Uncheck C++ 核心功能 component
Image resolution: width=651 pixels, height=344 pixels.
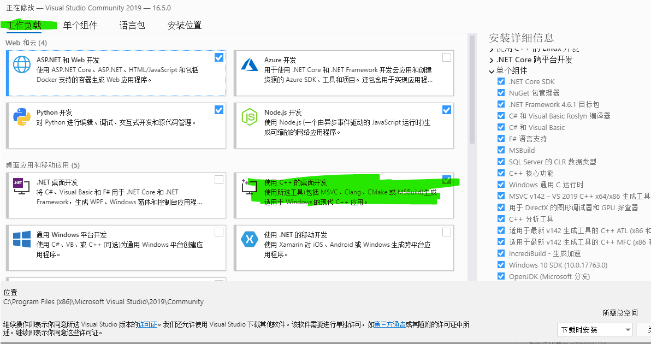point(501,173)
